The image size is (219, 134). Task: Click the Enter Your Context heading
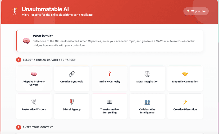38,127
